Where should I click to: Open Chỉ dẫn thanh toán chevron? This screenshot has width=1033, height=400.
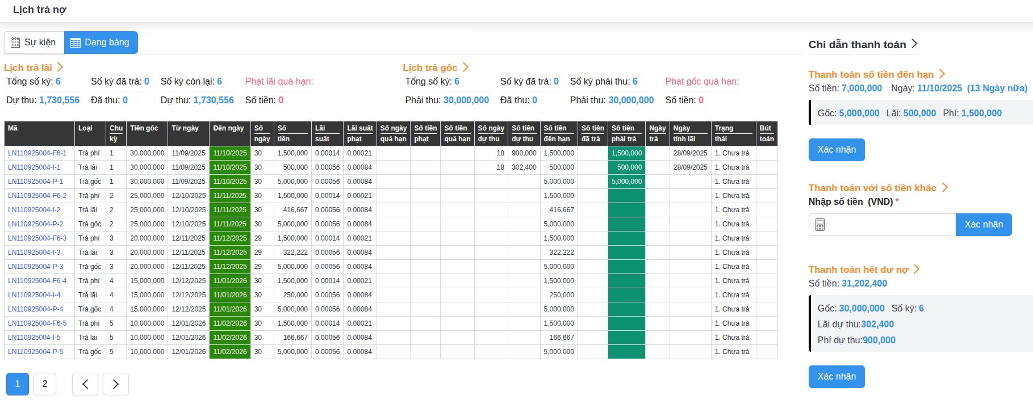(914, 44)
